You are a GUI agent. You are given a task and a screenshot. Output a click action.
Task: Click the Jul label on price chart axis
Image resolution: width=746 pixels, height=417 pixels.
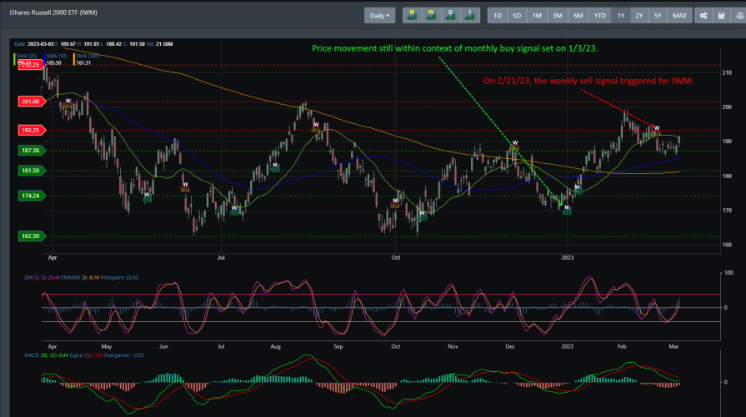click(221, 257)
